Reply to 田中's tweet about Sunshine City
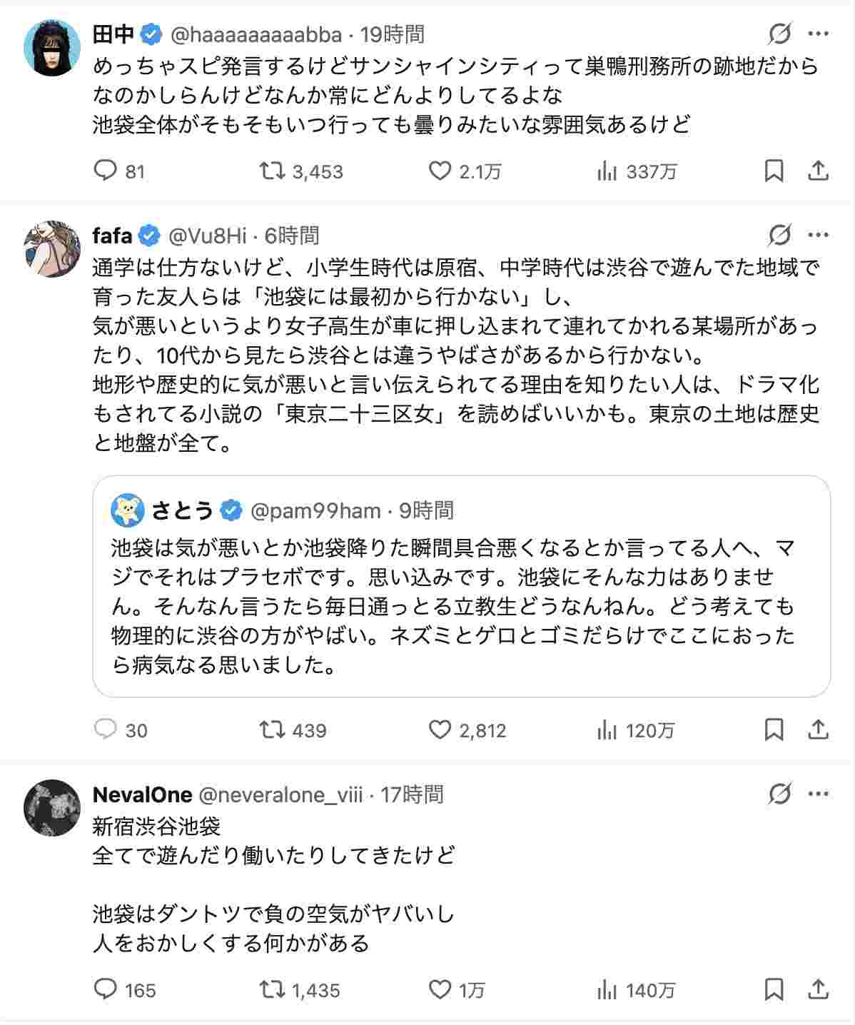 click(106, 171)
